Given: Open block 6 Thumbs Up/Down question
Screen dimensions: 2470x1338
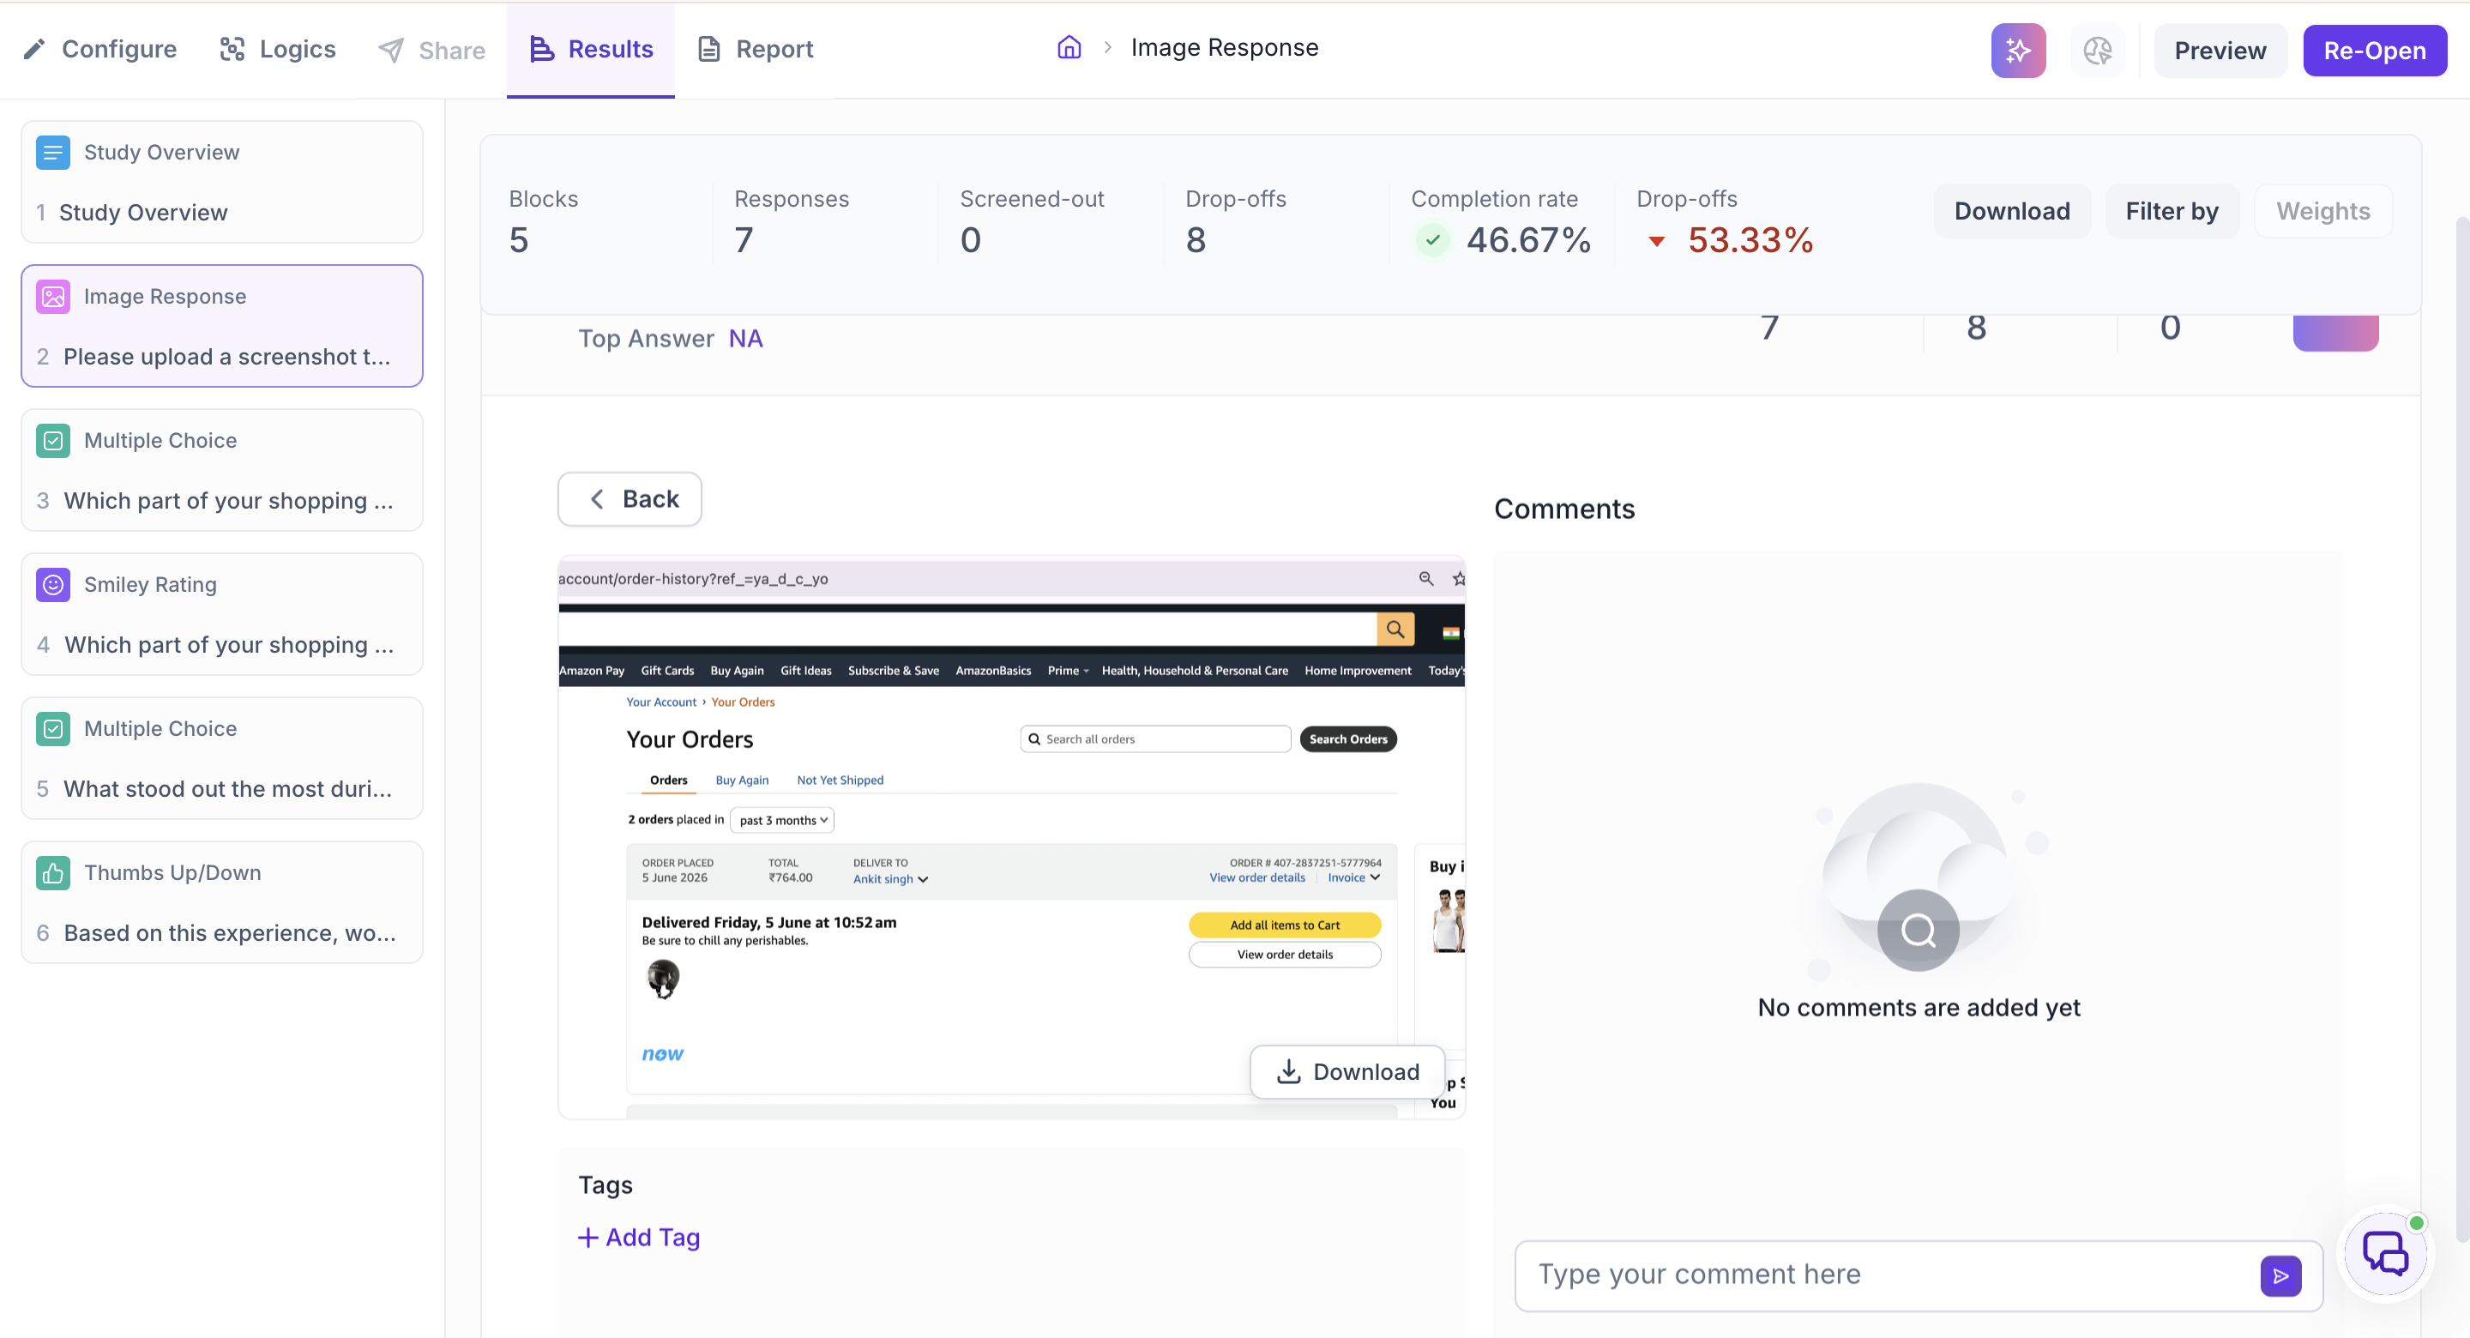Looking at the screenshot, I should point(222,901).
